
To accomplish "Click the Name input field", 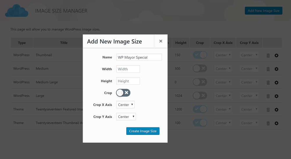I will pyautogui.click(x=139, y=57).
